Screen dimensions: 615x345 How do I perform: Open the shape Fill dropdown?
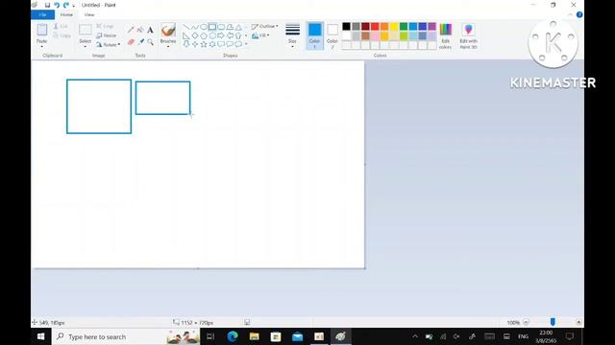260,35
